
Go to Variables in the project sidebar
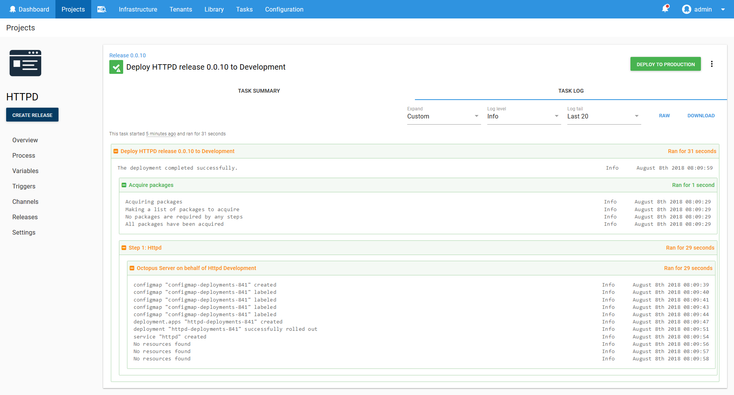[25, 171]
